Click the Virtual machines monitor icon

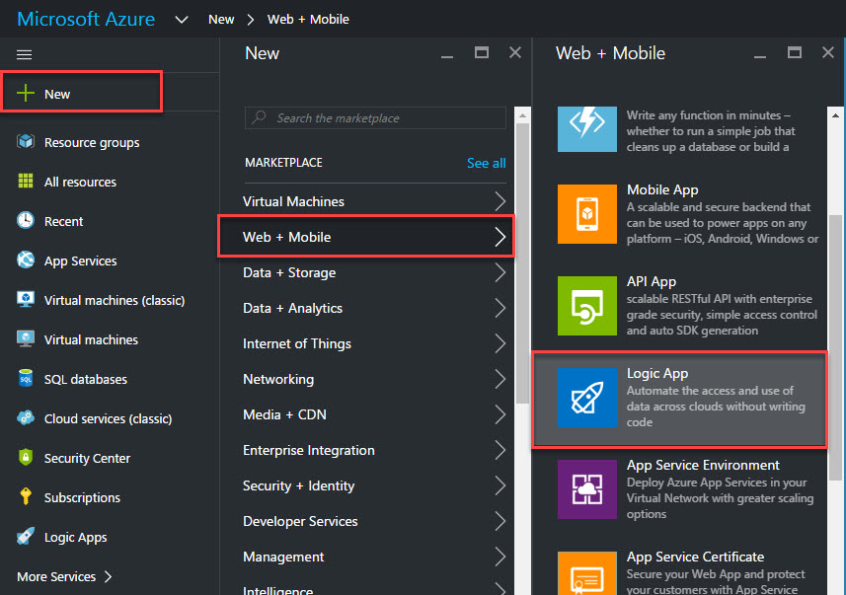click(26, 338)
